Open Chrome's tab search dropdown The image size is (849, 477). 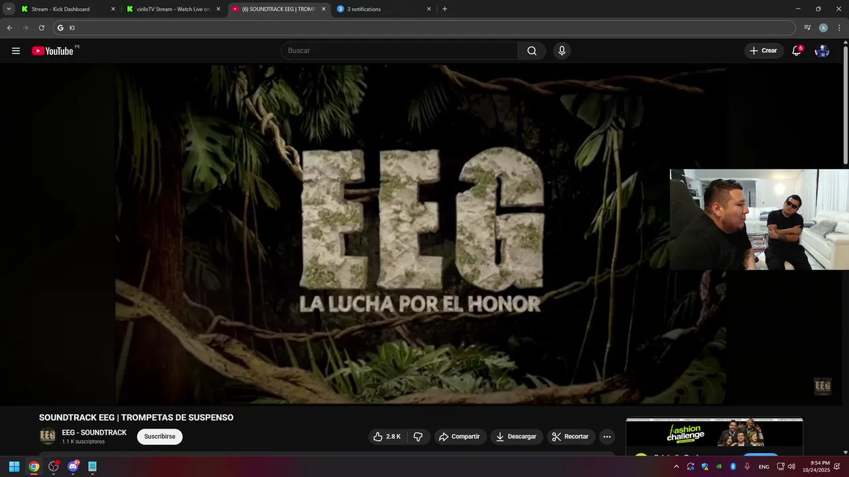coord(9,9)
